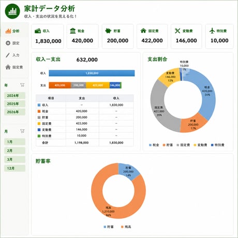Select 2024年 in year slicer
This screenshot has width=238, height=238.
pyautogui.click(x=15, y=96)
